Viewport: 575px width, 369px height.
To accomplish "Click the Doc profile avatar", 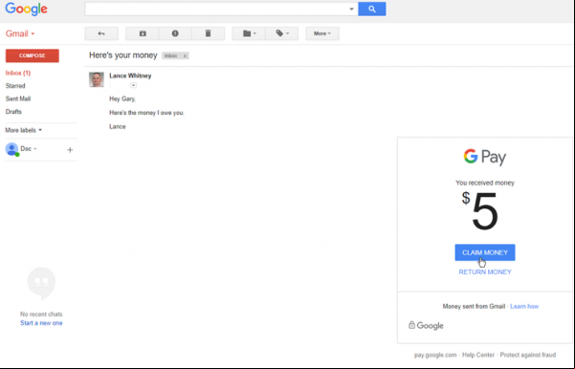I will tap(11, 149).
